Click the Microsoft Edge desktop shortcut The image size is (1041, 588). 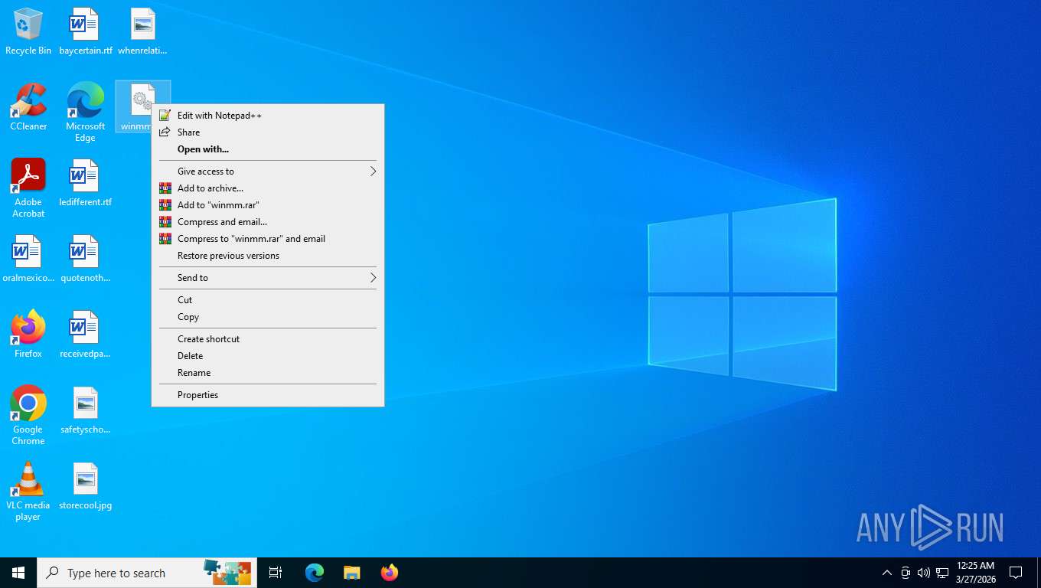click(x=85, y=112)
